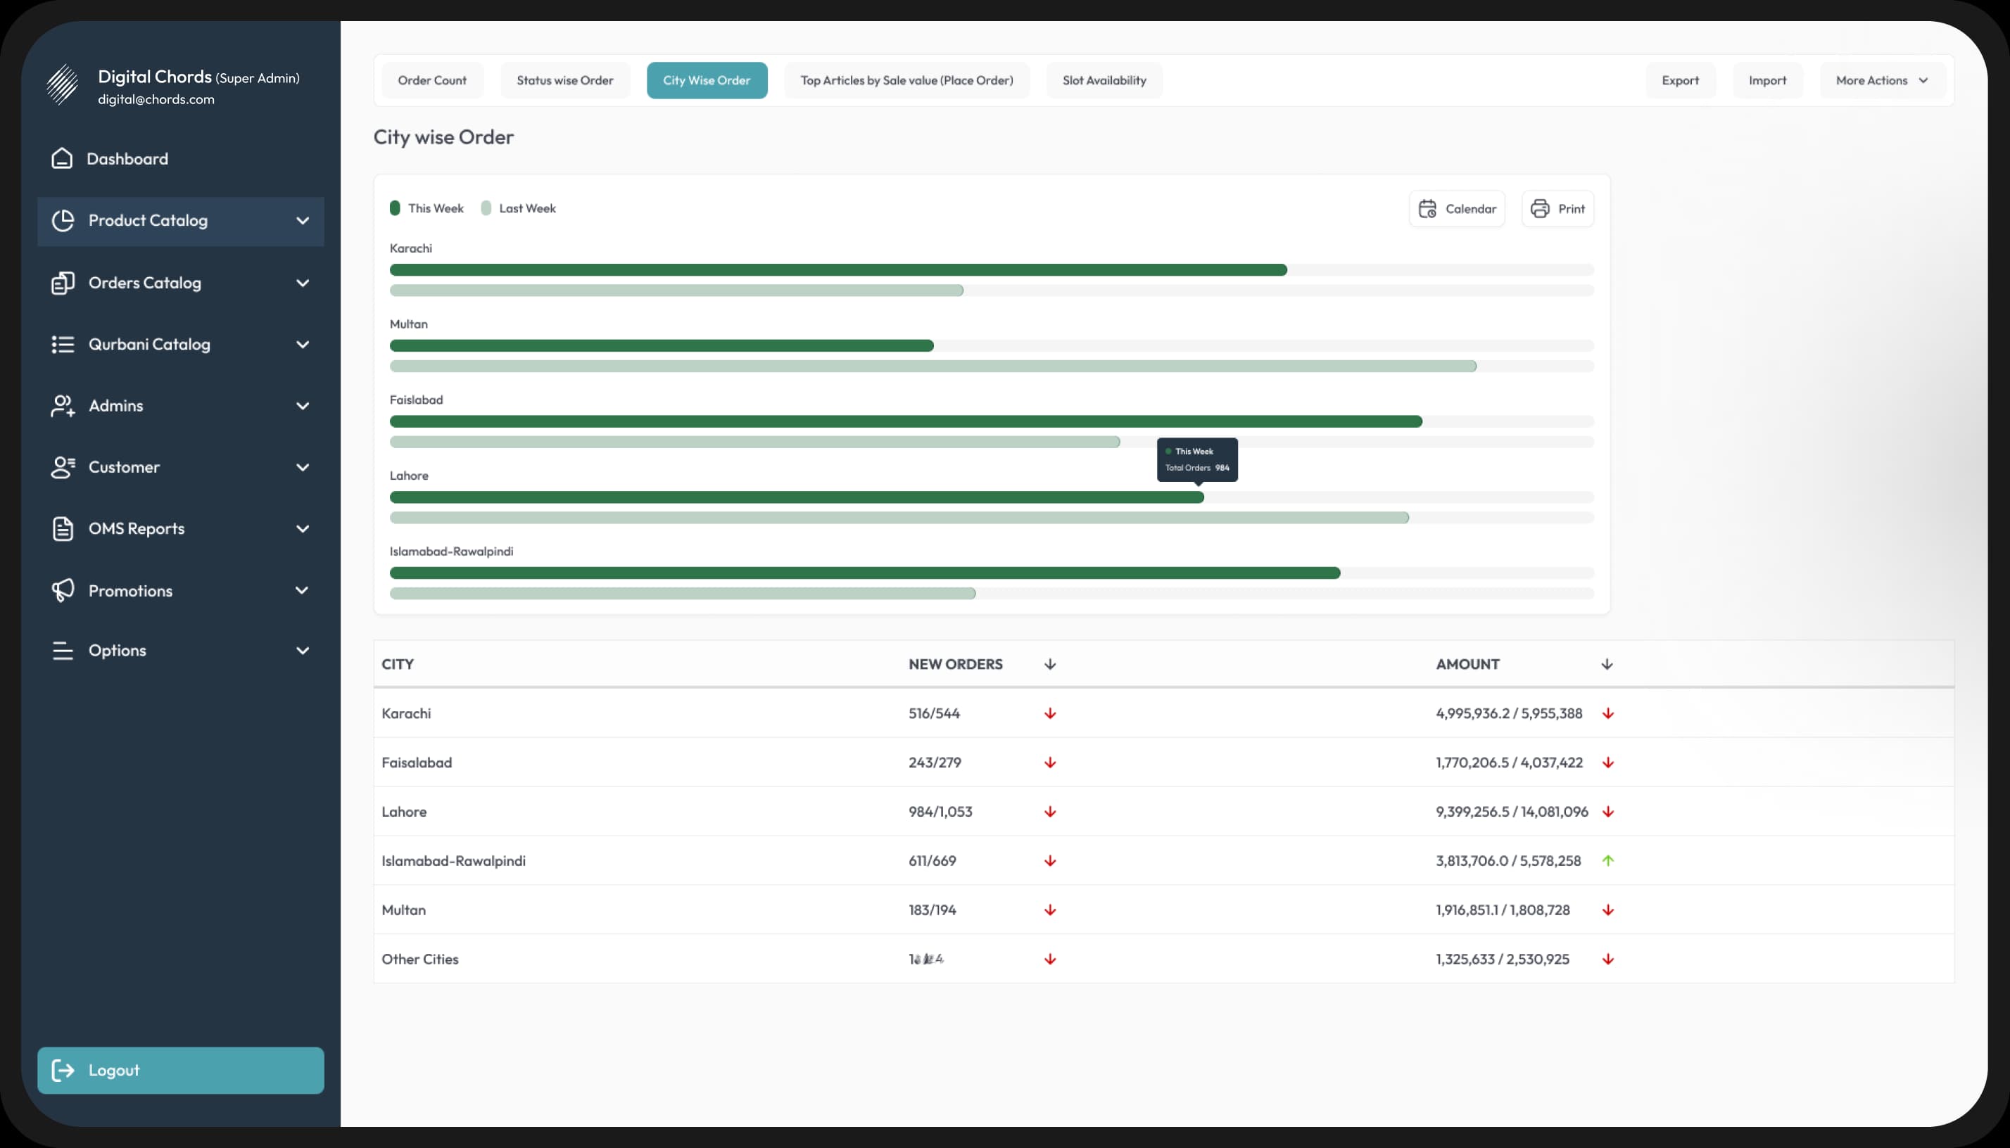The image size is (2010, 1148).
Task: Click the Product Catalog pie icon
Action: [63, 221]
